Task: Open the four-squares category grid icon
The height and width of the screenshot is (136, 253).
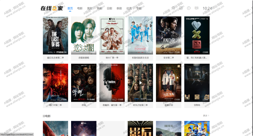Action: (181, 8)
